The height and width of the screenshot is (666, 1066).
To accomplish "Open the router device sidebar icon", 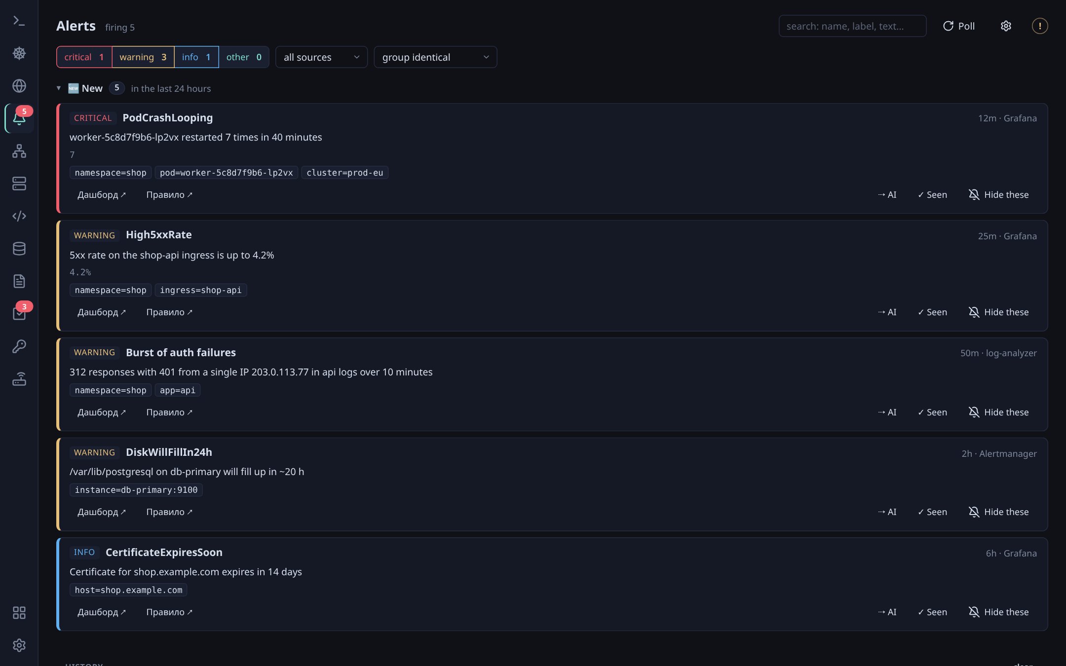I will (19, 379).
